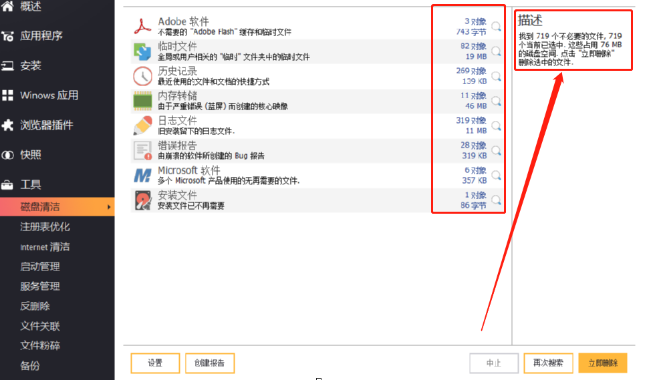The image size is (651, 382).
Task: Click magnifier for Adobe 软件 details
Action: (x=496, y=27)
